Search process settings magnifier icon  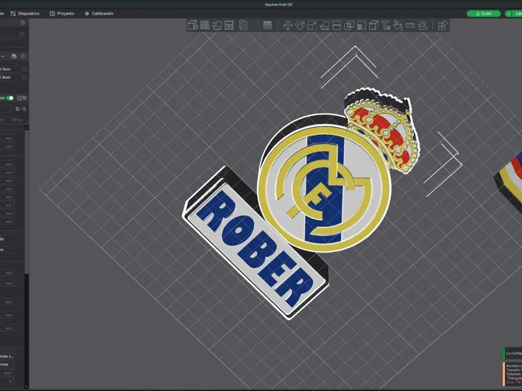[24, 109]
